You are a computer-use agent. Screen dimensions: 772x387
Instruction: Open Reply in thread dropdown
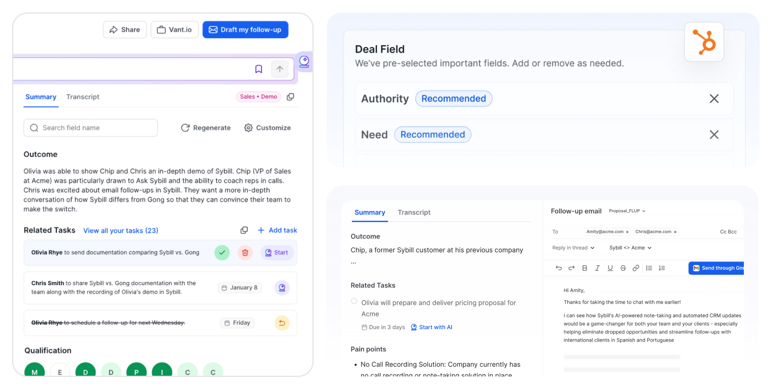click(x=573, y=248)
